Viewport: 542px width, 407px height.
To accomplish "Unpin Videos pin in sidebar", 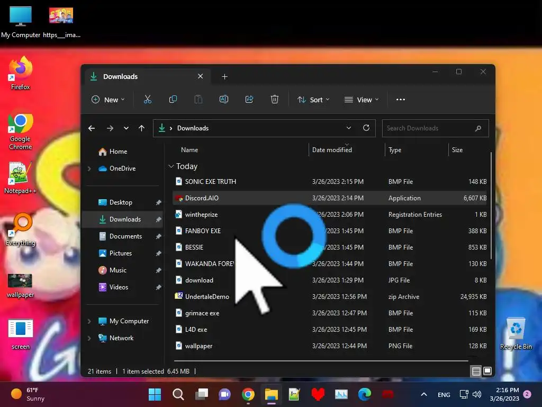I will tap(158, 287).
